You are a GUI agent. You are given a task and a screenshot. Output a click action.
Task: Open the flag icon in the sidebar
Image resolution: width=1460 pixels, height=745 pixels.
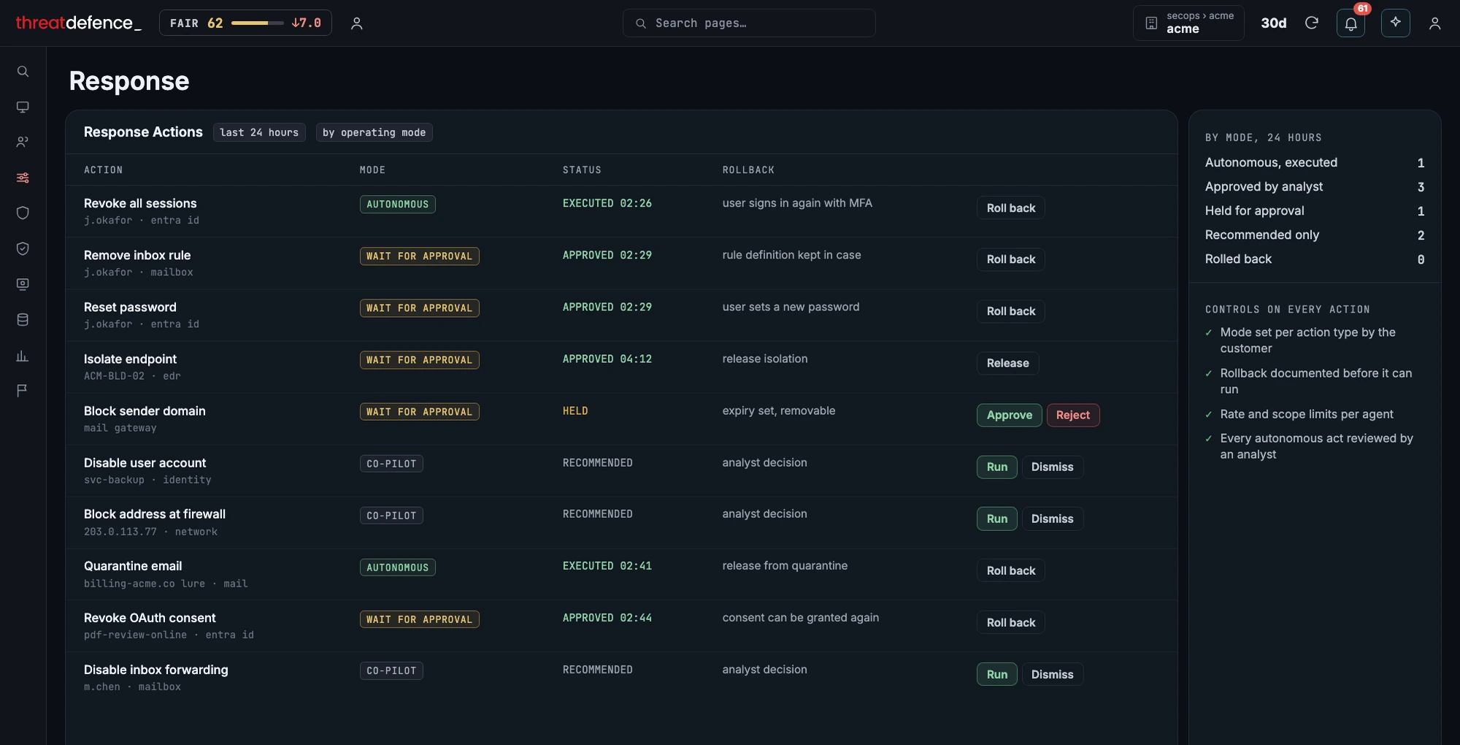click(x=23, y=391)
